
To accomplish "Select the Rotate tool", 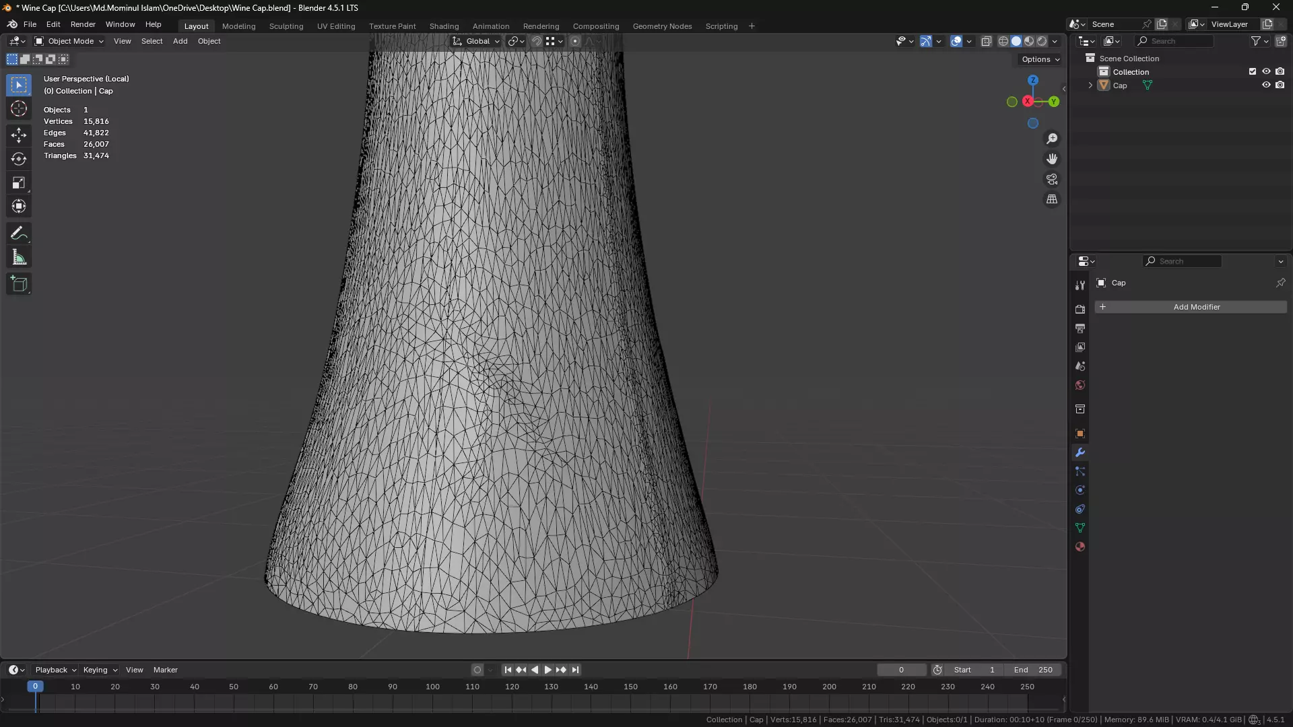I will pos(19,159).
